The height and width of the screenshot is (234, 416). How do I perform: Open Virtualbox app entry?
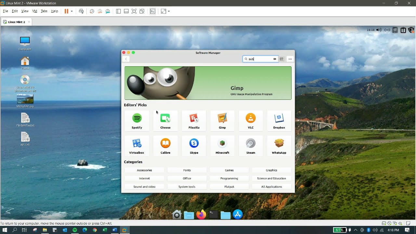click(137, 146)
